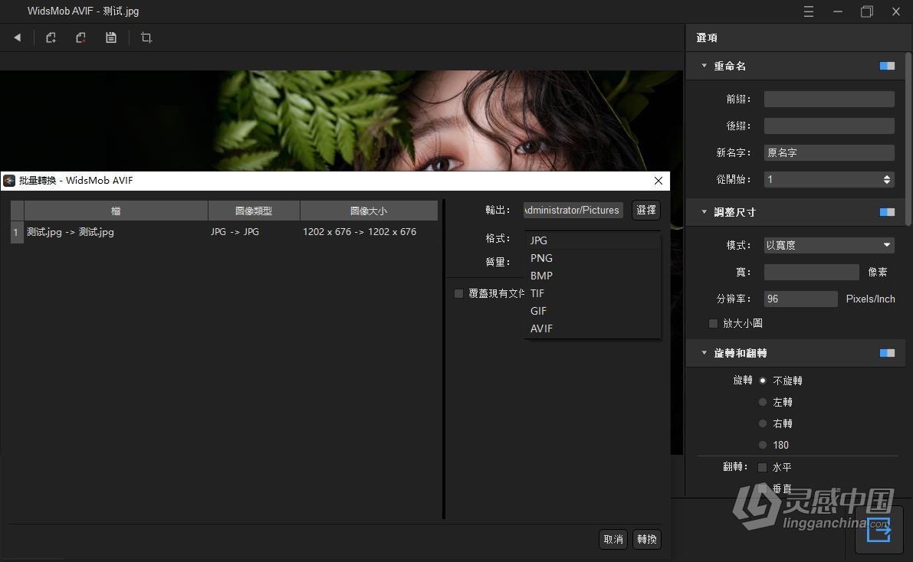
Task: Enable the 覆蓋現有文件 checkbox
Action: click(458, 293)
